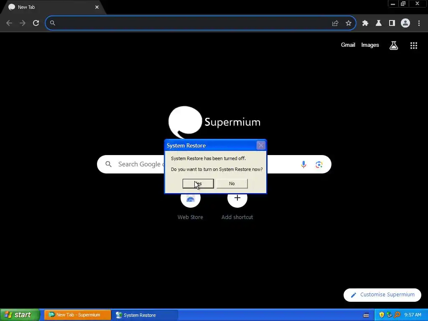The height and width of the screenshot is (321, 428).
Task: Switch to New Tab - Supermium taskbar item
Action: click(77, 315)
